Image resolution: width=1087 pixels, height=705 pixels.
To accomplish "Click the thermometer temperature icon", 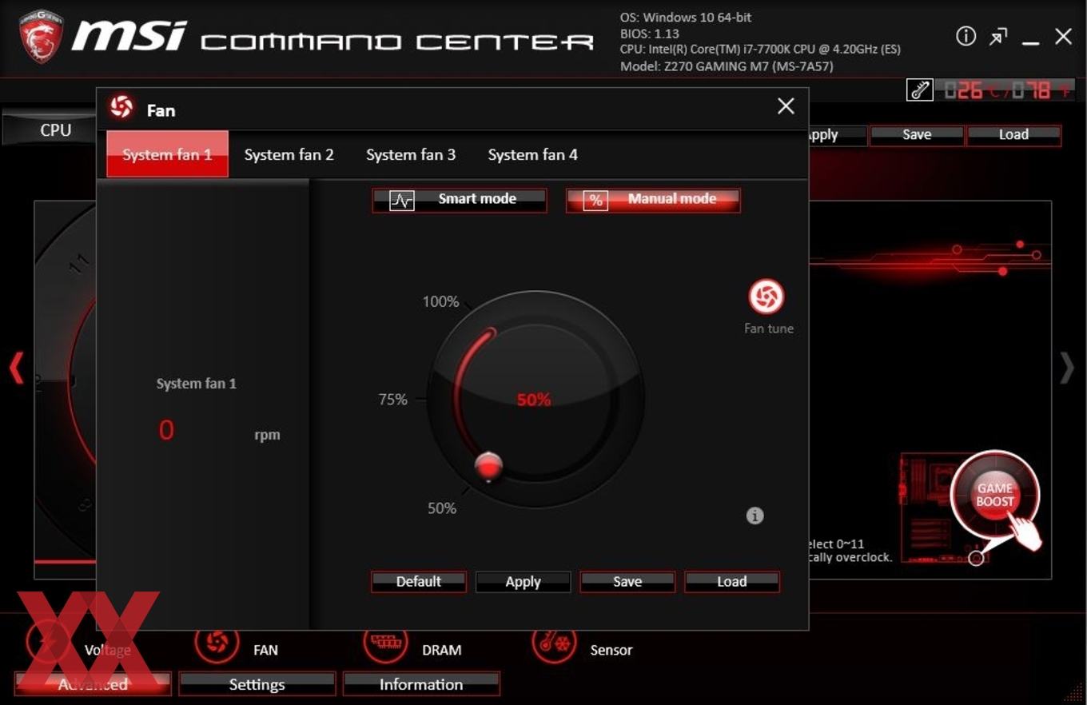I will click(920, 90).
